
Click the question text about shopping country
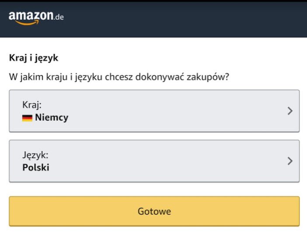point(119,77)
